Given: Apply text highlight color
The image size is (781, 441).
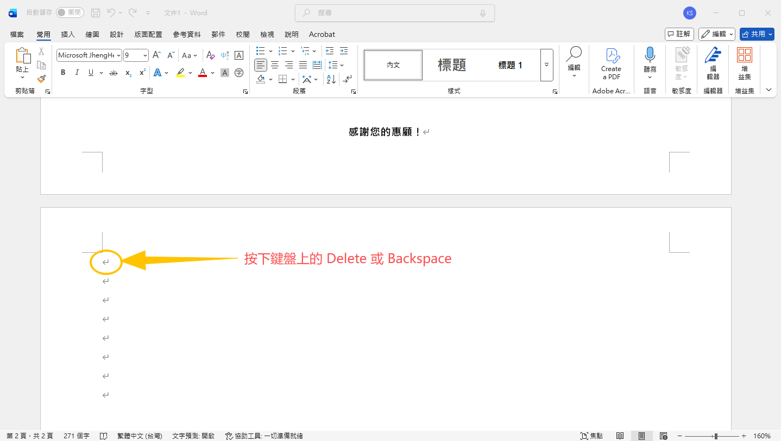Looking at the screenshot, I should pyautogui.click(x=180, y=72).
